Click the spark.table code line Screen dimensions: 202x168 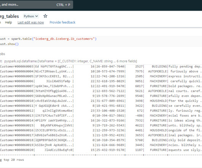pos(48,39)
